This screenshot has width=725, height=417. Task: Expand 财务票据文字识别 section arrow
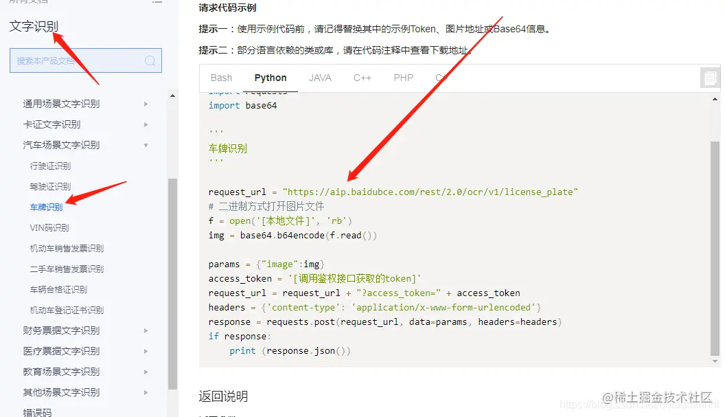146,330
